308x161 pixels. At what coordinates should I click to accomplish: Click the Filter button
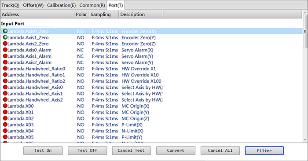coord(264,150)
